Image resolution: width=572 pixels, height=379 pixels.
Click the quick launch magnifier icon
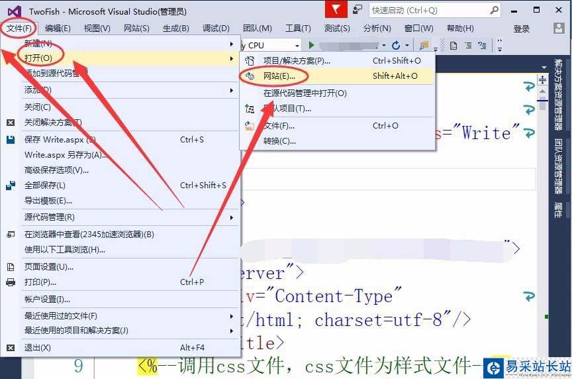pyautogui.click(x=494, y=10)
